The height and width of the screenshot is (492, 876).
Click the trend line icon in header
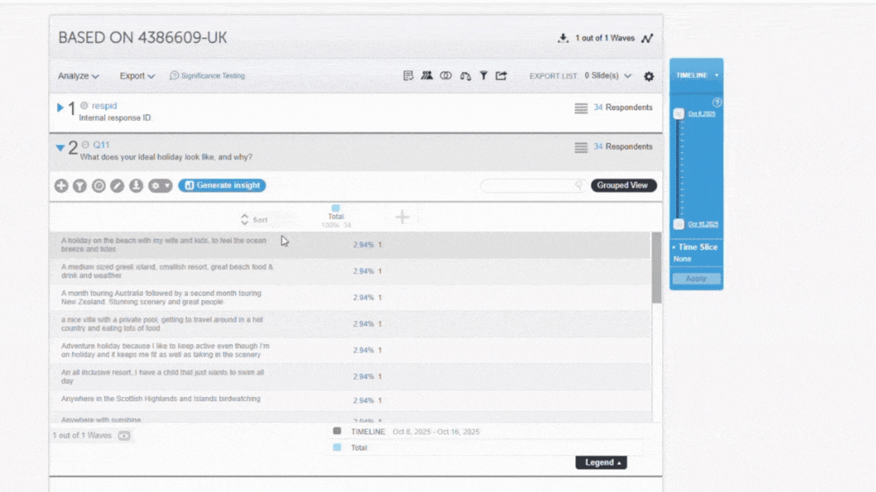tap(647, 38)
